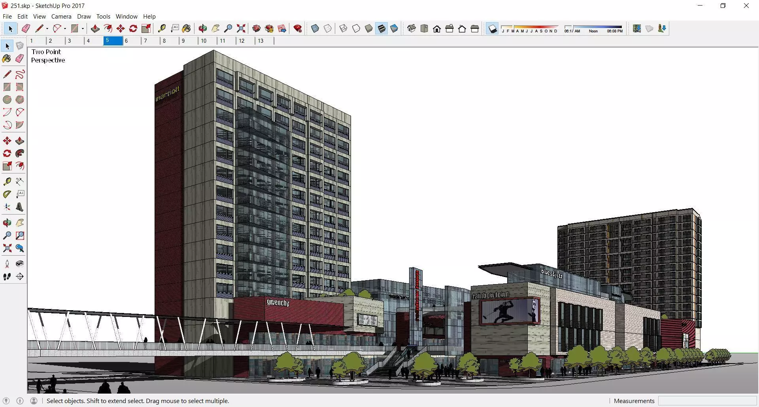Screen dimensions: 759x407
Task: Select Section Plane tool in left toolbar
Action: [x=20, y=277]
